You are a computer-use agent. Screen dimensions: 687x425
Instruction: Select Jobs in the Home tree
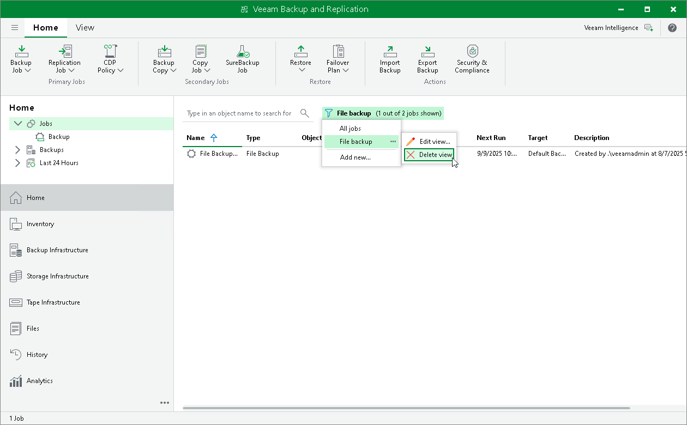tap(46, 124)
